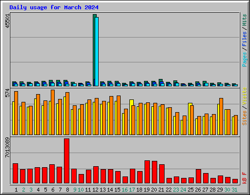Click green day label 31
This screenshot has width=250, height=195.
(x=234, y=190)
